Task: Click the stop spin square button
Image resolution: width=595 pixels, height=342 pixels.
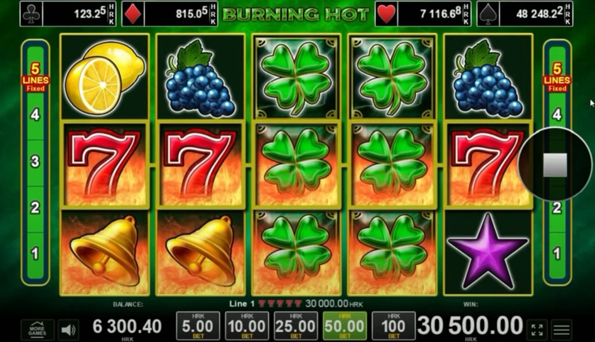Action: point(555,164)
